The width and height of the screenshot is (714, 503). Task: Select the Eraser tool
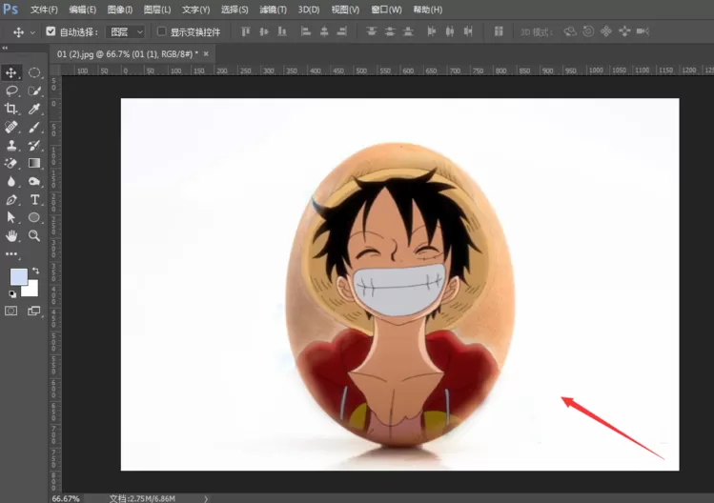coord(11,163)
